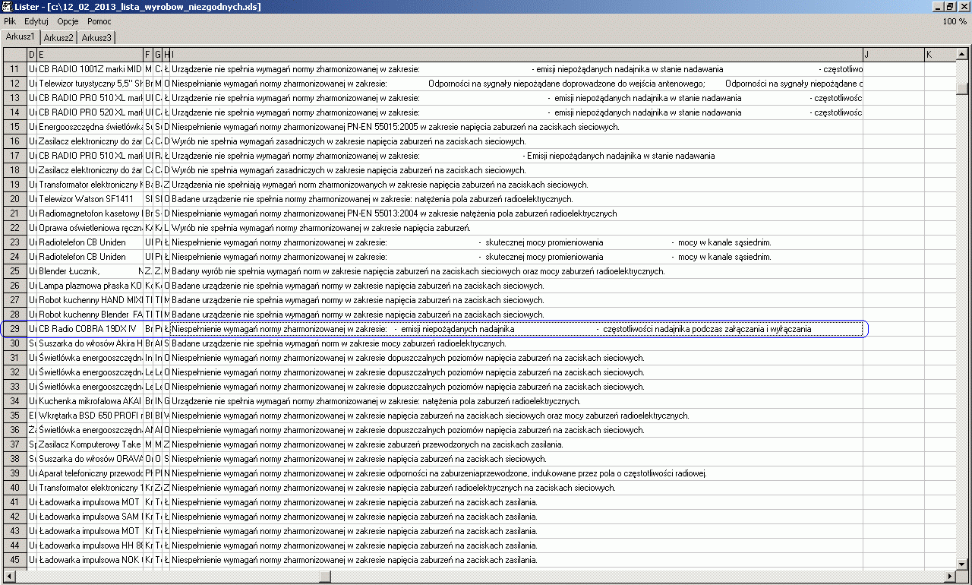
Task: Click the 'Robot kuchenny HAND MIX' cell
Action: click(x=90, y=300)
